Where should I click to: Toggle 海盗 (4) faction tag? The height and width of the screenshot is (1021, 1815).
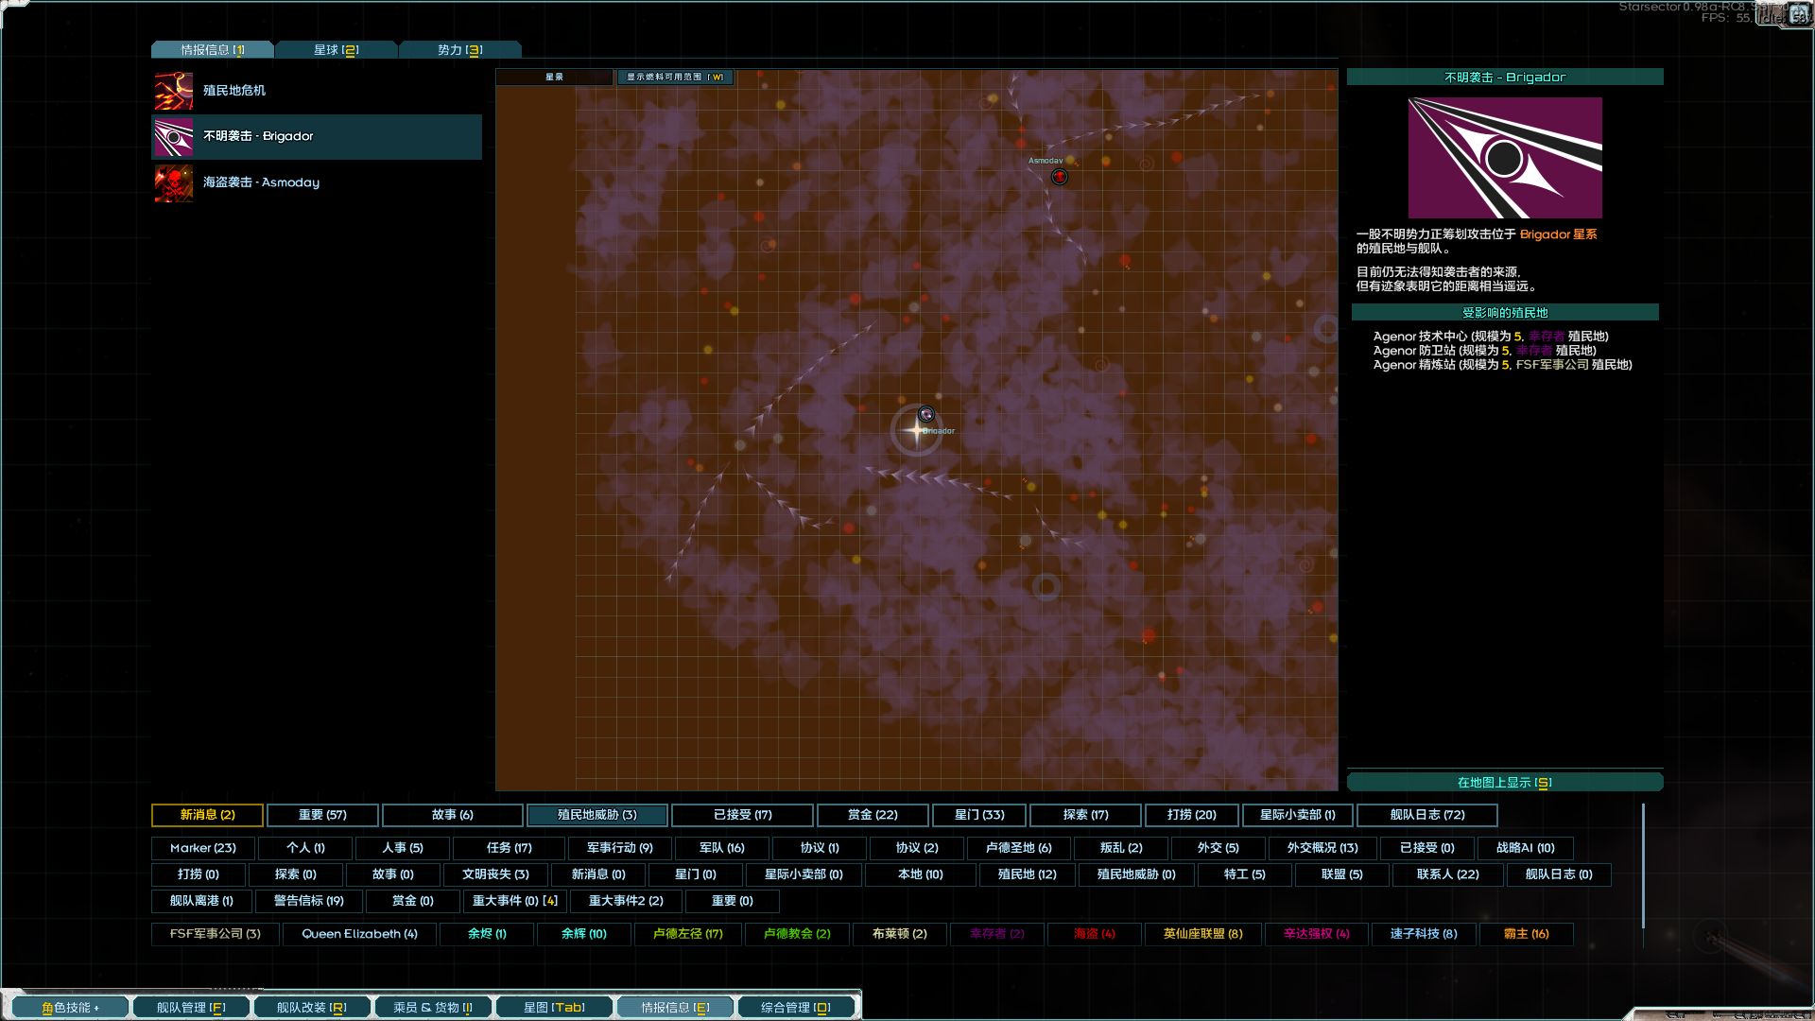point(1095,934)
